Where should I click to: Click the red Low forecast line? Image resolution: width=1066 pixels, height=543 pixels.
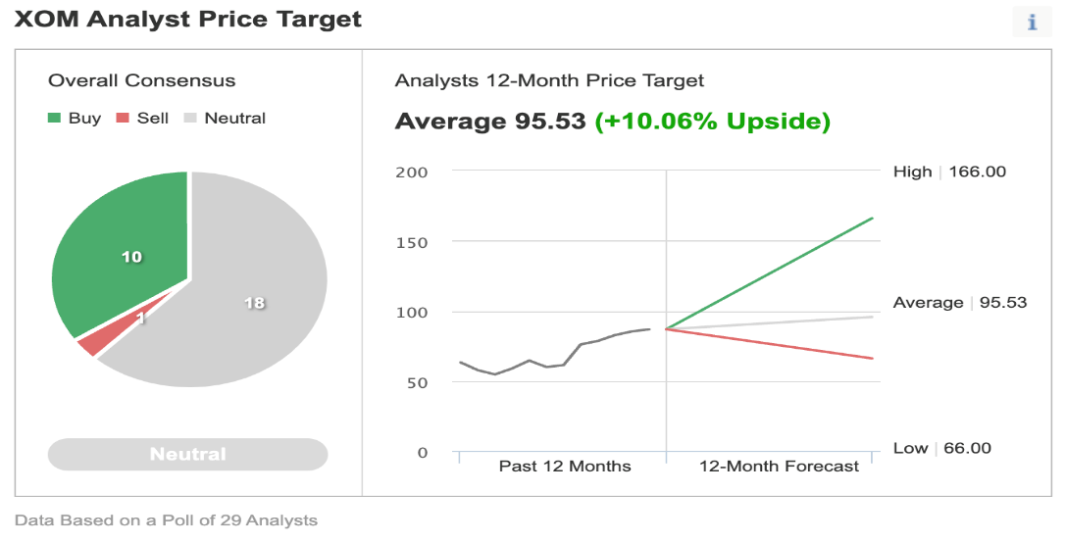[768, 343]
